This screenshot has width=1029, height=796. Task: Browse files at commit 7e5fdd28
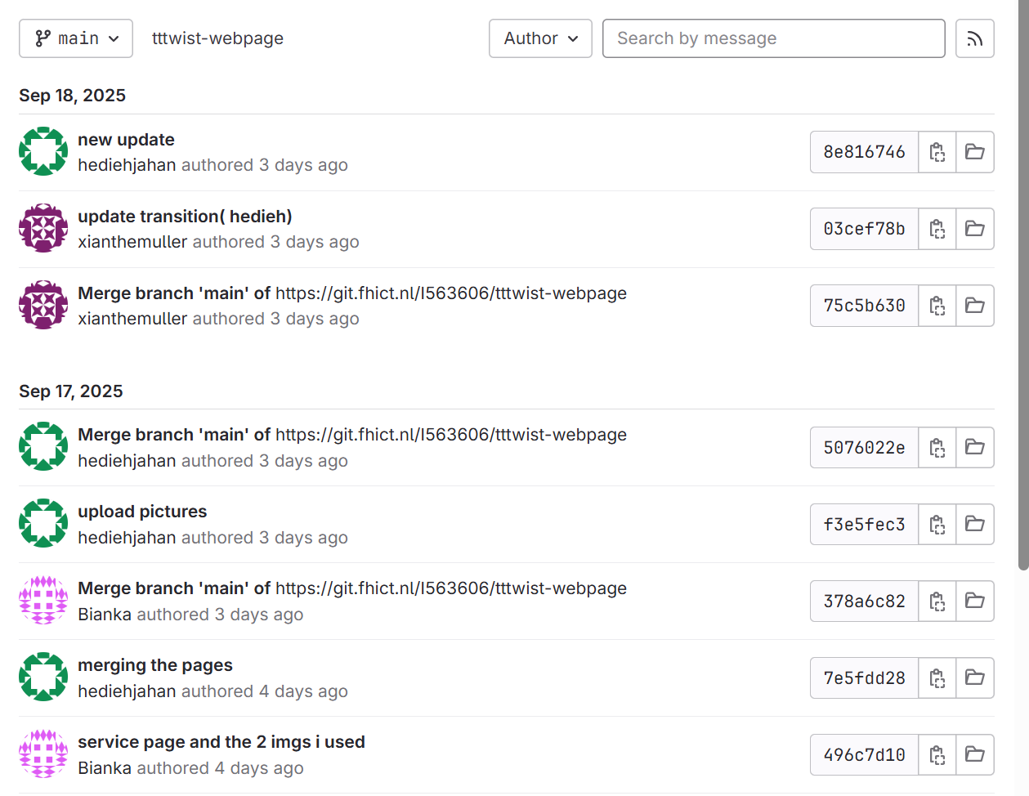point(974,677)
